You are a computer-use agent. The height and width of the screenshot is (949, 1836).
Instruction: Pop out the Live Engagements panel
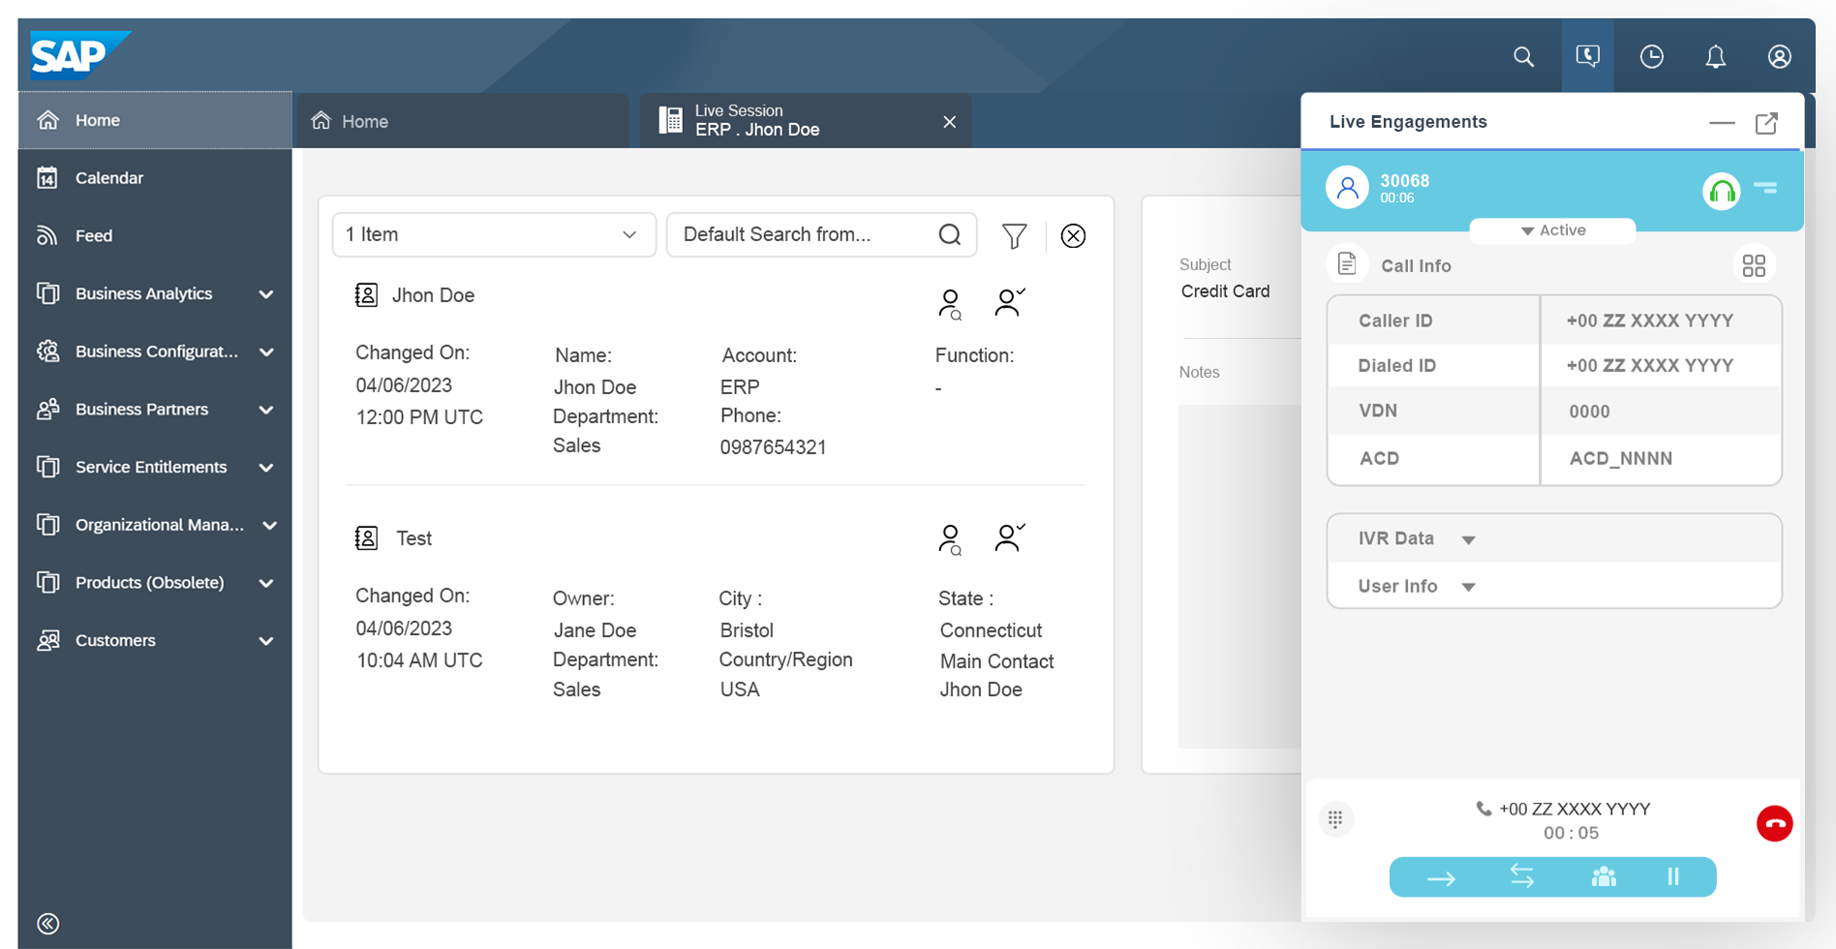(x=1766, y=123)
